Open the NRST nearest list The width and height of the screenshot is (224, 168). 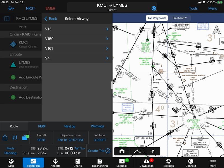[x=31, y=8]
